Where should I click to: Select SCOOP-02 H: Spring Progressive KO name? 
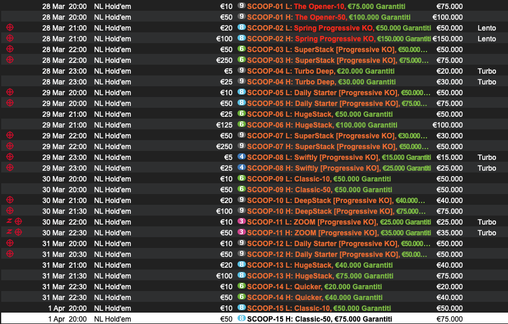(x=339, y=39)
